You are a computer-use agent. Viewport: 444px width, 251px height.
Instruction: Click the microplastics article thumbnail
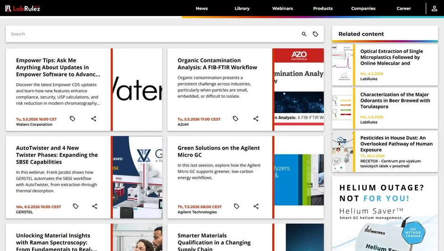pyautogui.click(x=343, y=65)
